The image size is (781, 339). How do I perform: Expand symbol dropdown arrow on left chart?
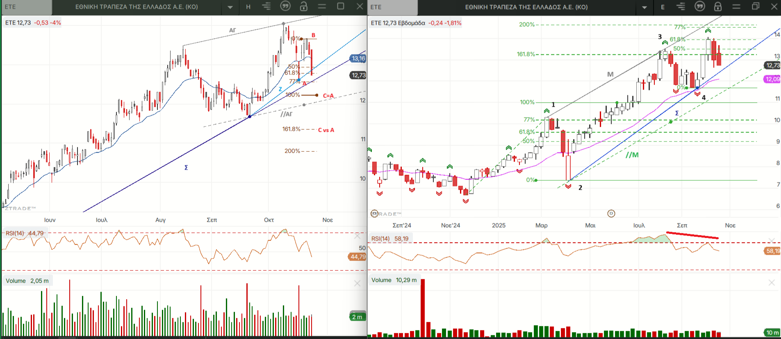click(x=230, y=7)
